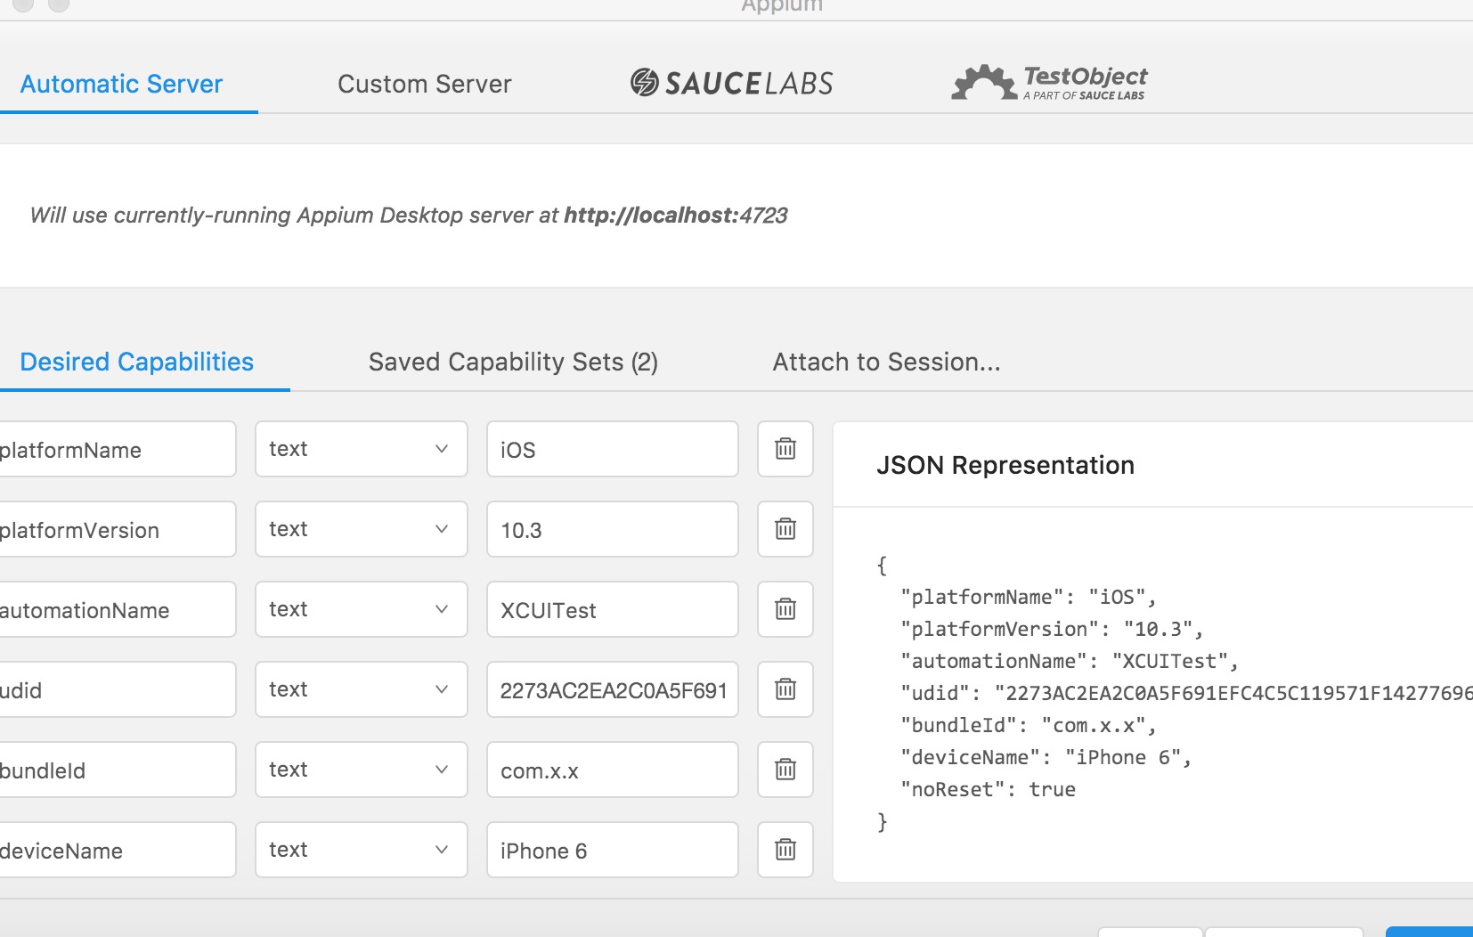Open the type dropdown for platformName

(362, 449)
